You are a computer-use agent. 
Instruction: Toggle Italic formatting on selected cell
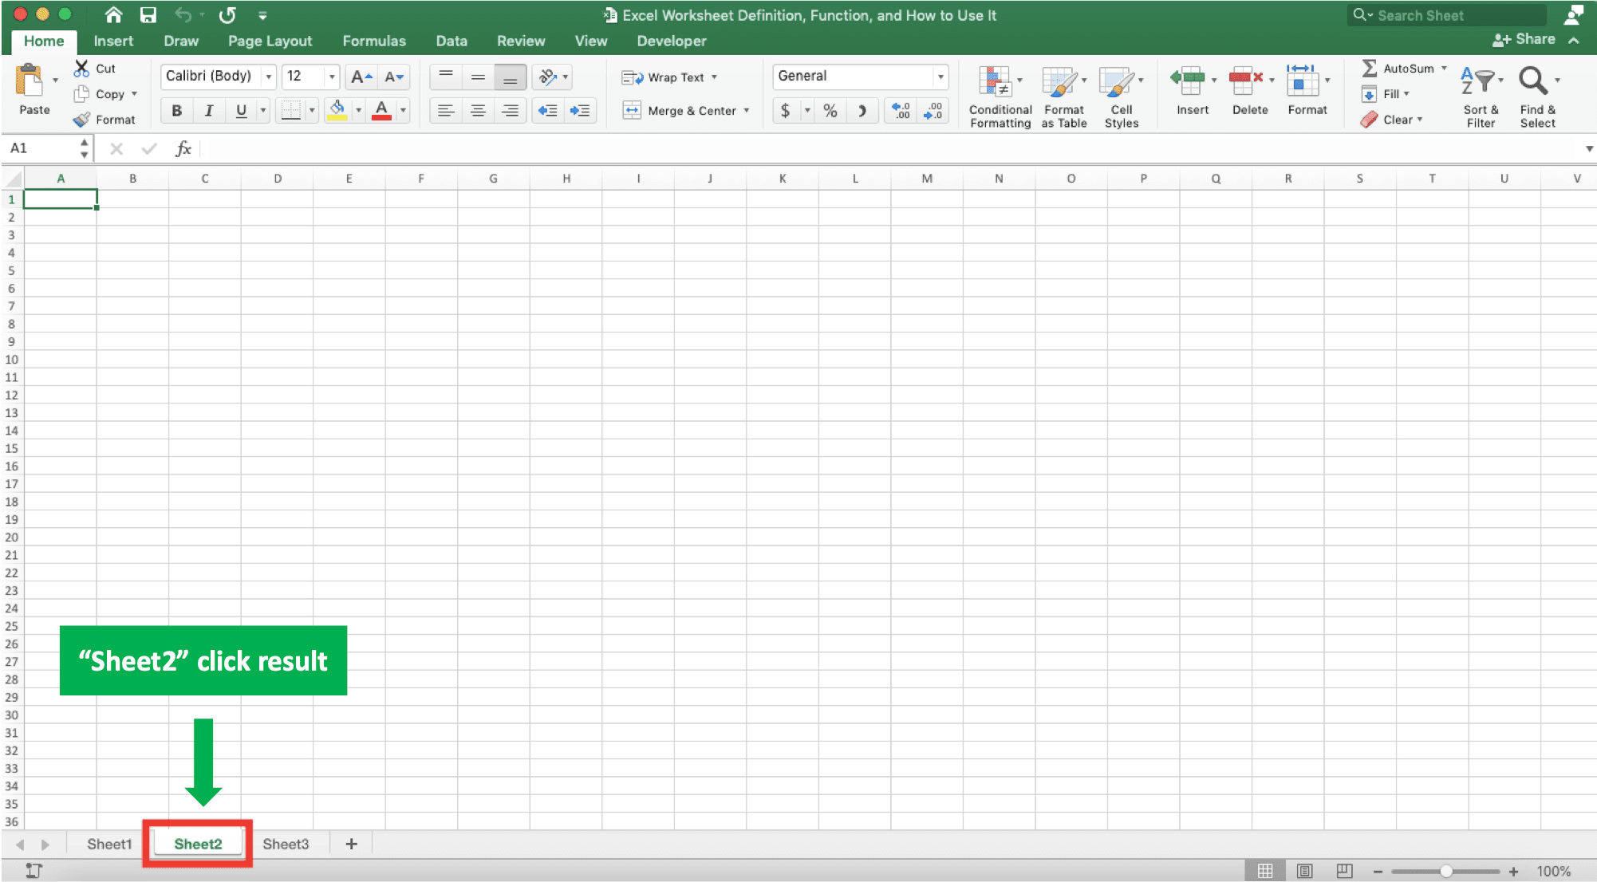(x=207, y=111)
